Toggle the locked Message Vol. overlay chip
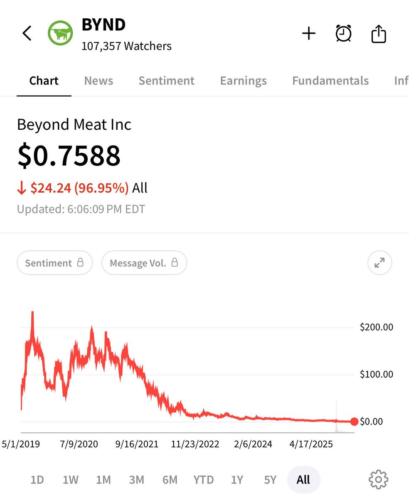The height and width of the screenshot is (499, 409). pyautogui.click(x=144, y=263)
